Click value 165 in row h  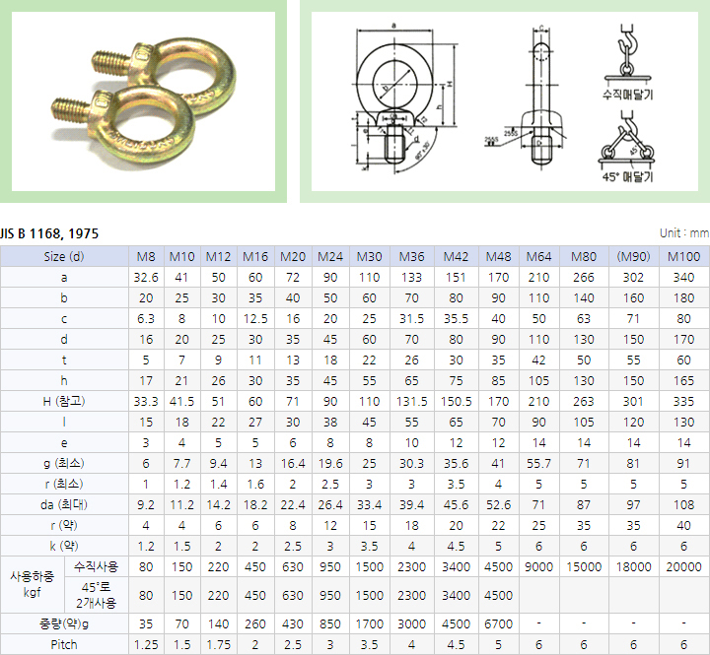683,381
